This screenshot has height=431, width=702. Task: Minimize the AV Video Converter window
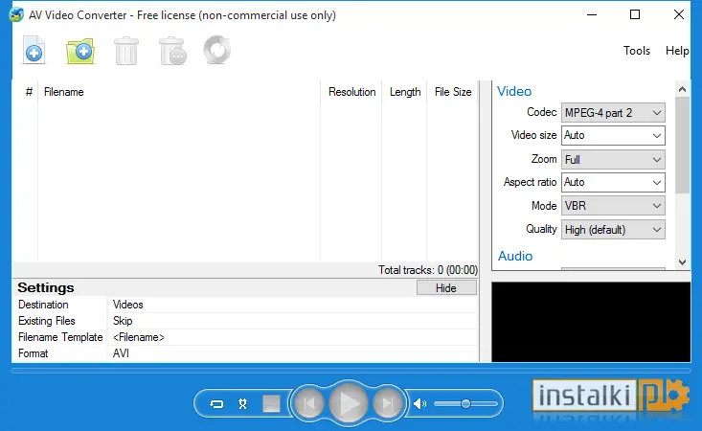[592, 14]
